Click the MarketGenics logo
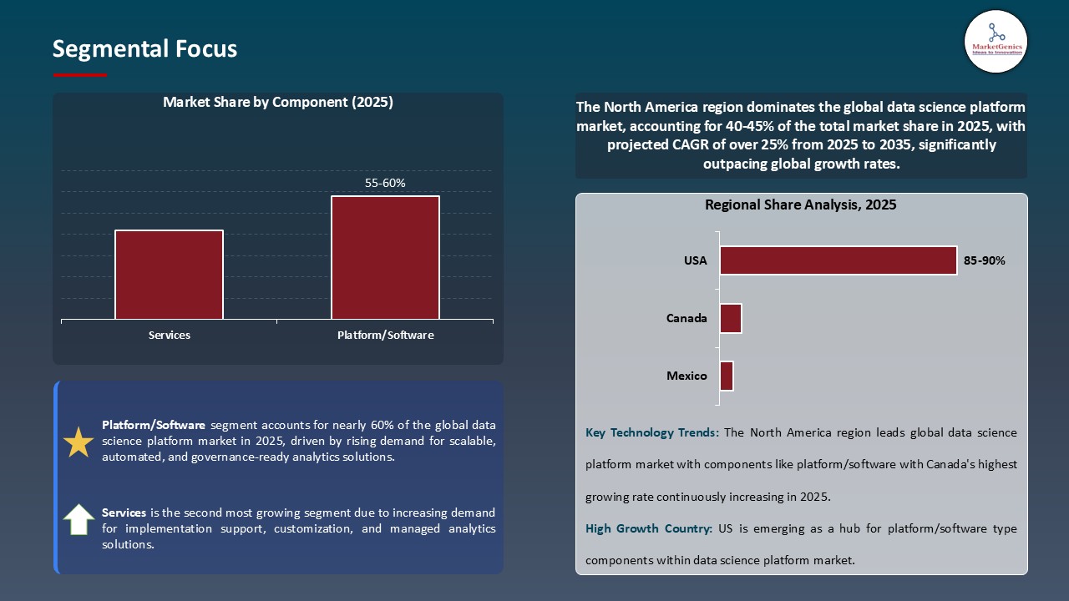This screenshot has height=601, width=1069. click(996, 41)
